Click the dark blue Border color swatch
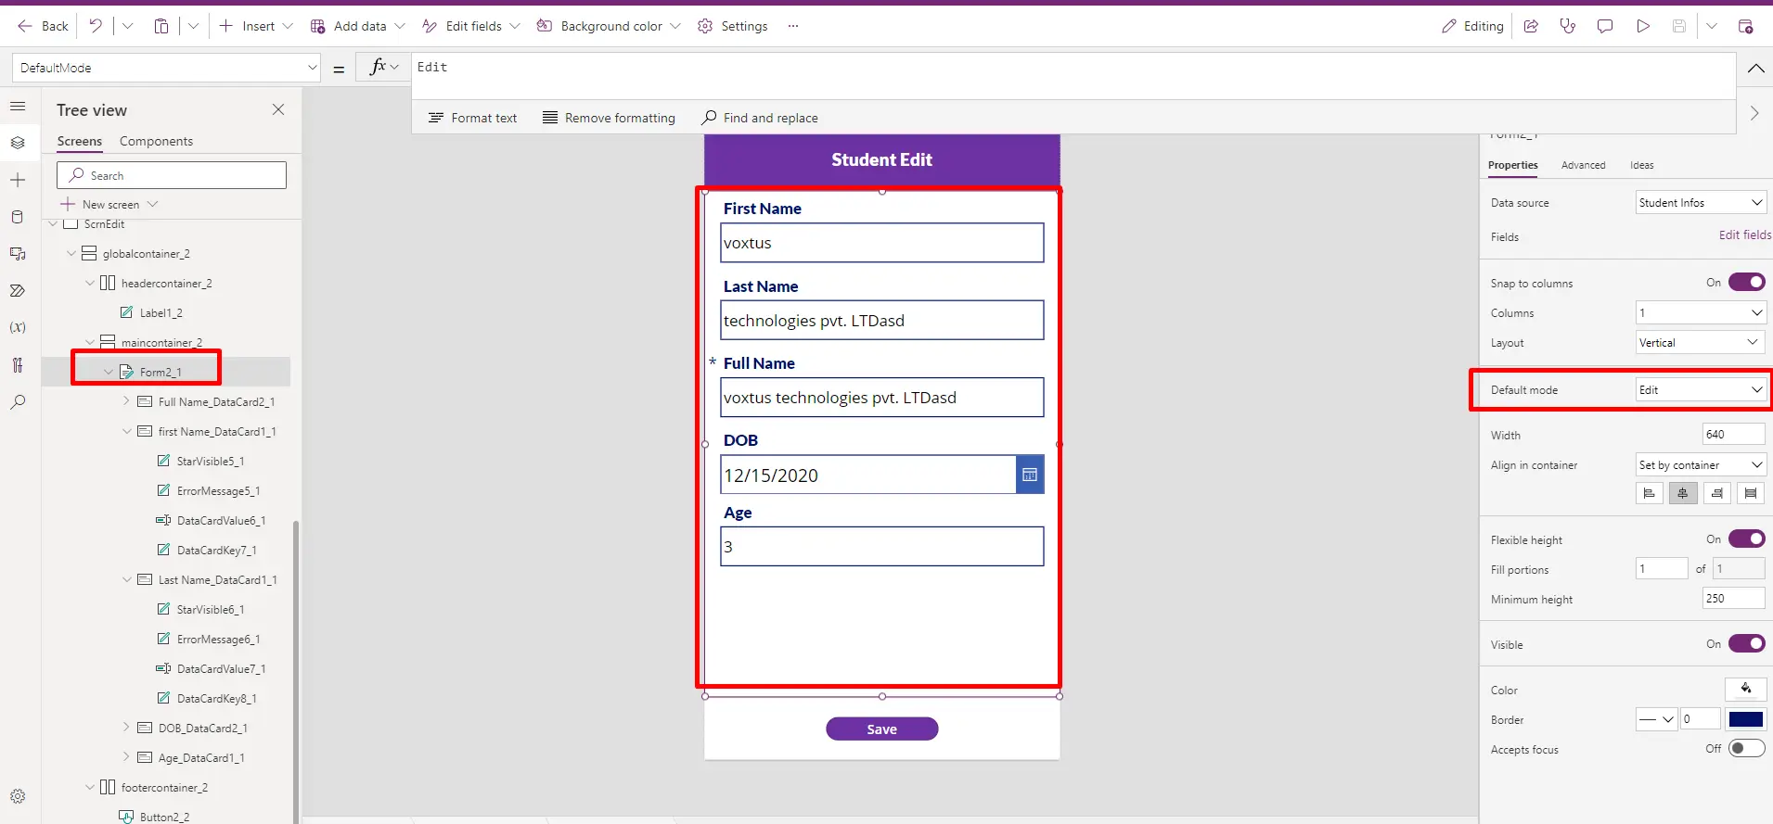 coord(1745,719)
